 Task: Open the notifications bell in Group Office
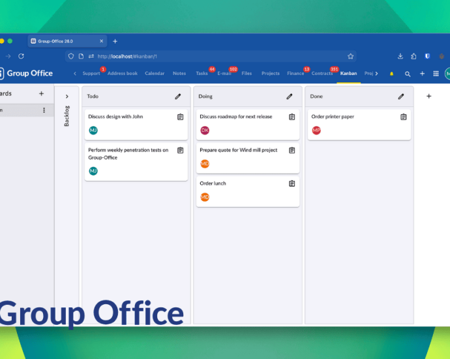click(x=391, y=74)
